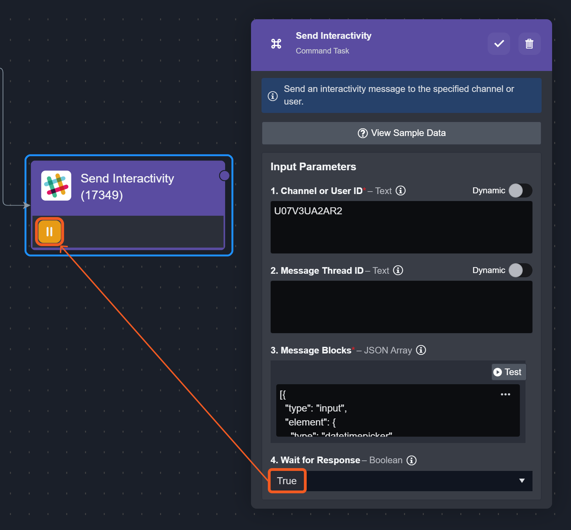Open the Wait for Response dropdown
This screenshot has width=571, height=530.
(402, 481)
